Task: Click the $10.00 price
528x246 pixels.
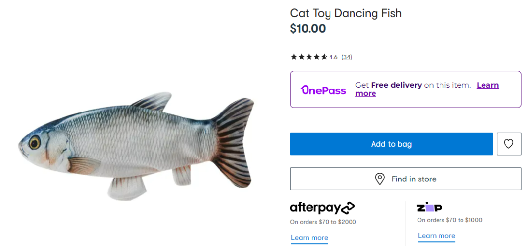Action: [308, 29]
